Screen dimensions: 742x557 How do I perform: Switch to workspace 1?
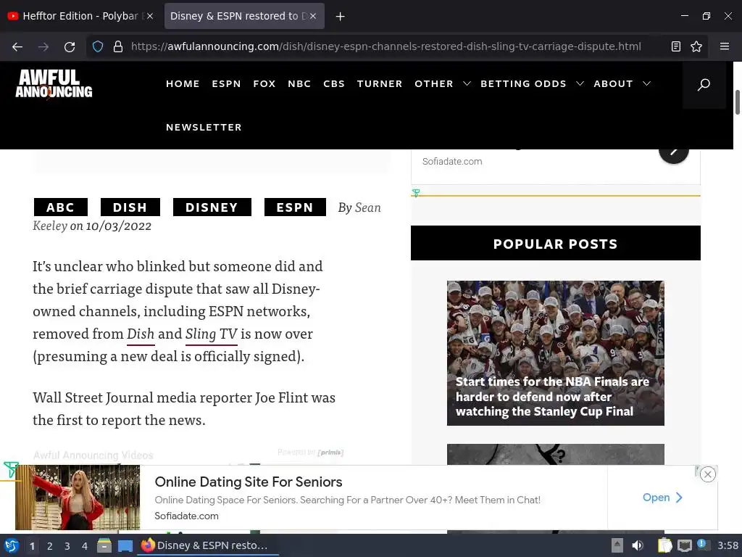(32, 546)
